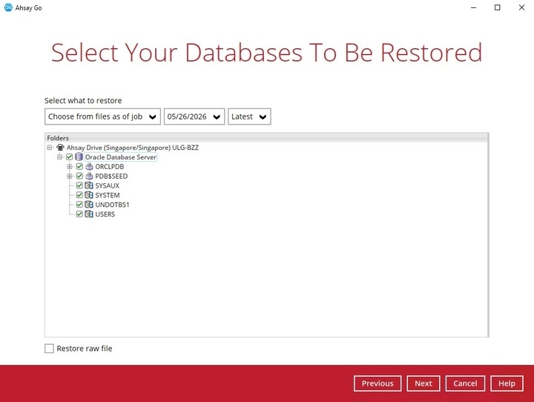Click the Oracle Database Server cylinder icon
The height and width of the screenshot is (402, 534).
pyautogui.click(x=79, y=156)
